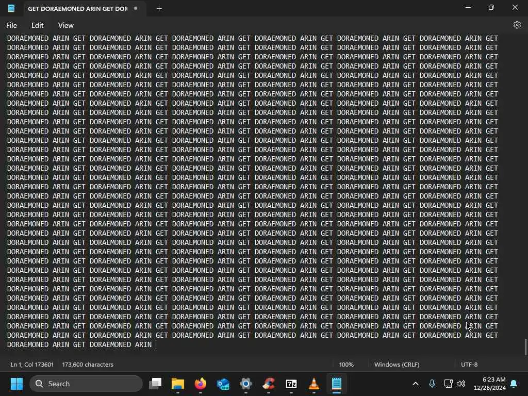Open the volume tray icon

tap(460, 384)
